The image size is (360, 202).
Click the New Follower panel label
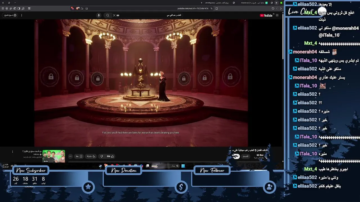tap(212, 170)
